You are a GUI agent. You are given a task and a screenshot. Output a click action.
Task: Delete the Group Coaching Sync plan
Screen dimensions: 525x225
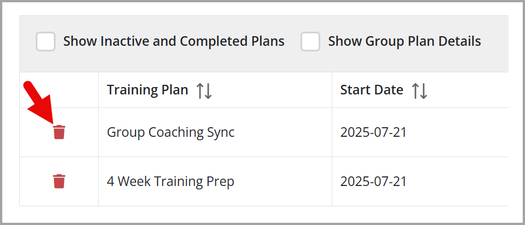pyautogui.click(x=60, y=132)
